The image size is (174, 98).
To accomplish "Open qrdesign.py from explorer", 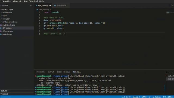I will [7, 34].
